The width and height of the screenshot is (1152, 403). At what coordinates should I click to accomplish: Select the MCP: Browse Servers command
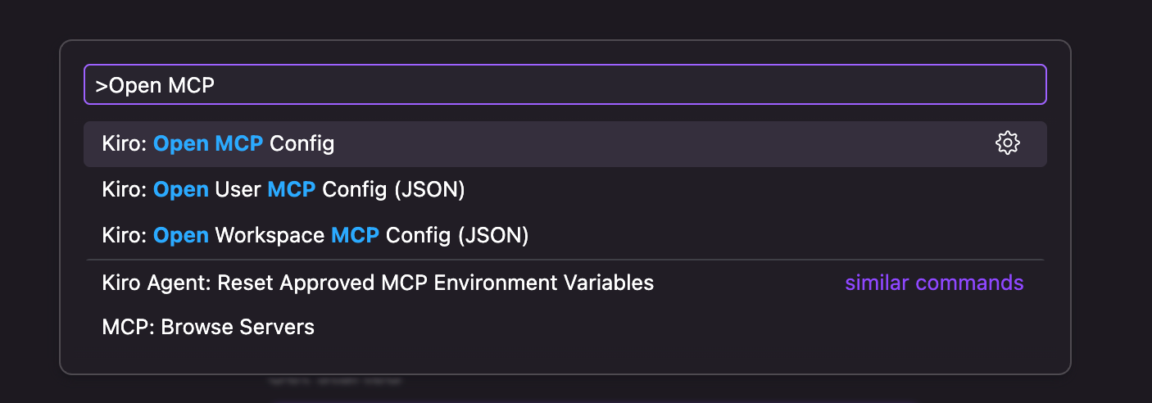208,328
